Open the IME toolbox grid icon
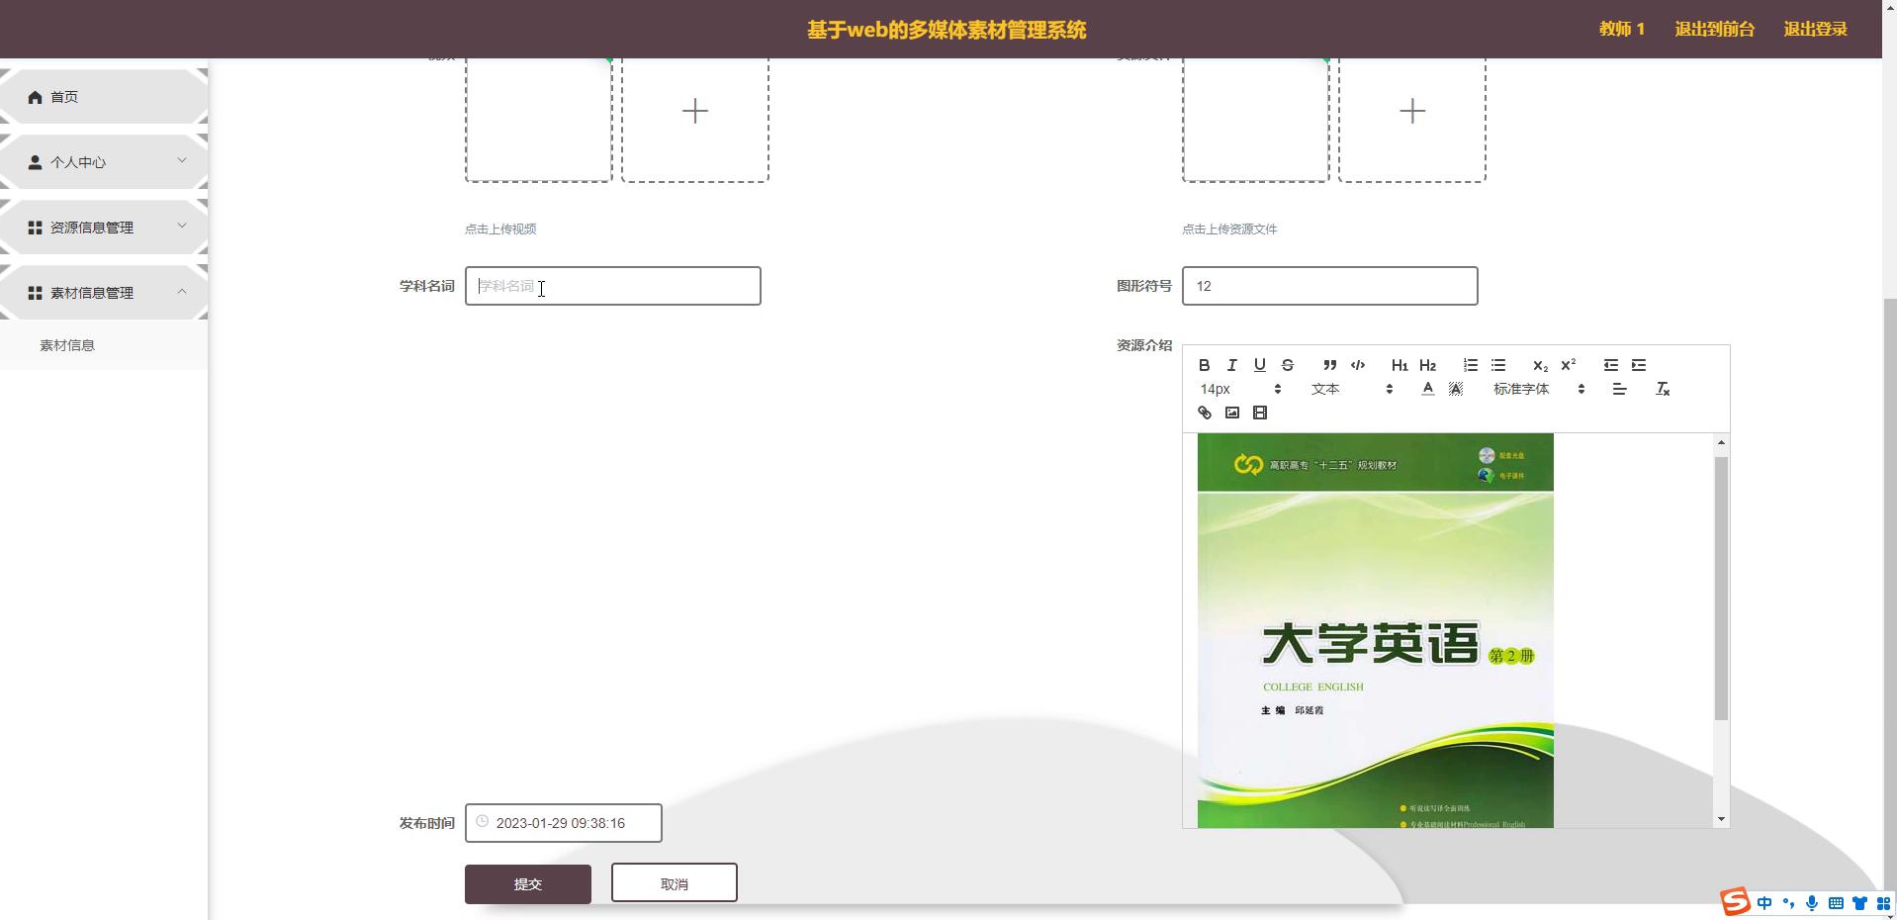Image resolution: width=1897 pixels, height=920 pixels. 1883,903
